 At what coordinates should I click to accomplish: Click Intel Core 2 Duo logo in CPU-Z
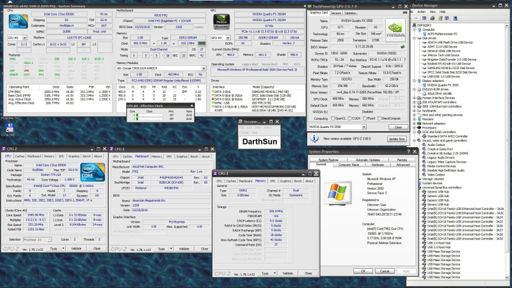click(x=92, y=172)
